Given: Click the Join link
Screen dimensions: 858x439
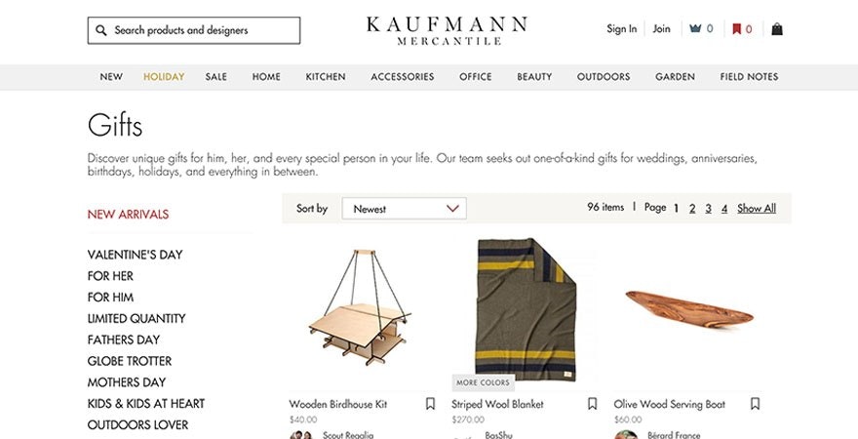Looking at the screenshot, I should point(661,29).
